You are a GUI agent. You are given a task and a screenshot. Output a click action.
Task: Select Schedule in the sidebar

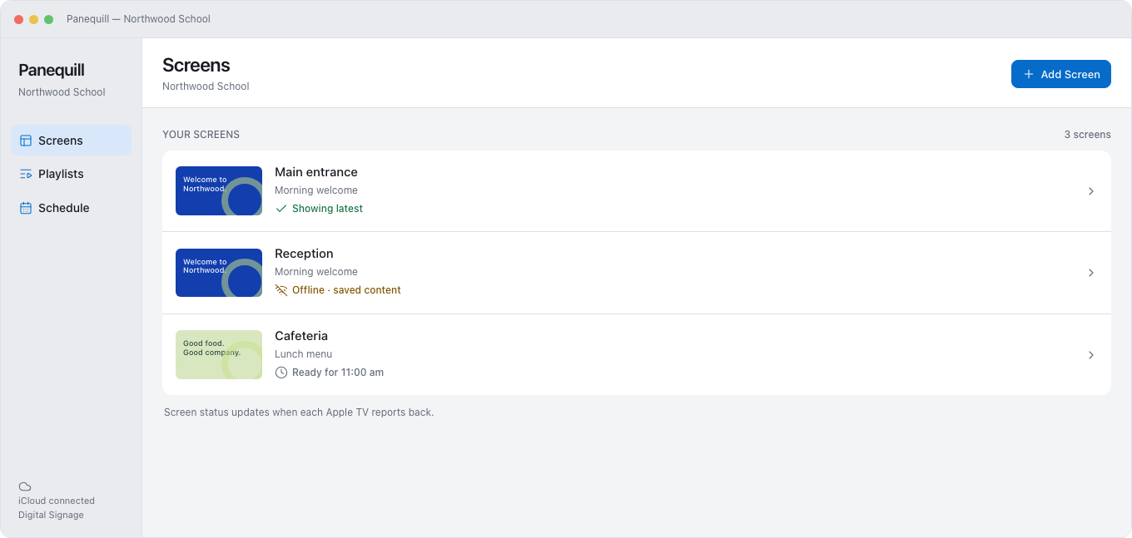pos(72,208)
